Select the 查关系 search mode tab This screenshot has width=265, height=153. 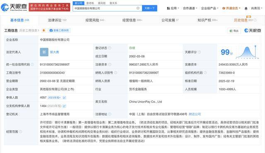[113, 3]
